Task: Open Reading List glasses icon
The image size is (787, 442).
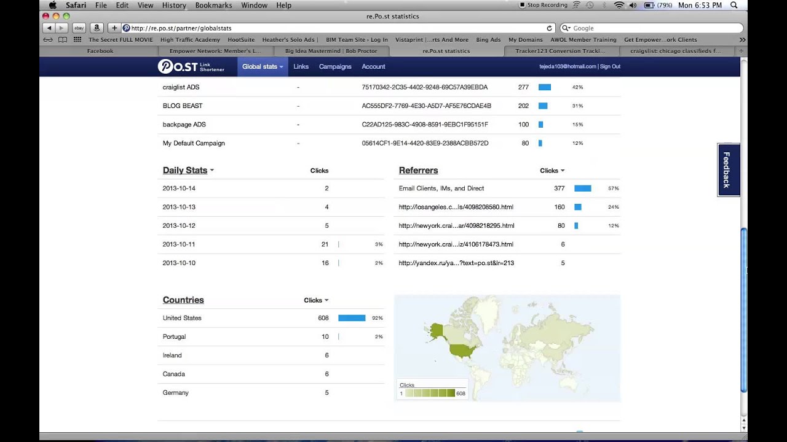Action: 48,40
